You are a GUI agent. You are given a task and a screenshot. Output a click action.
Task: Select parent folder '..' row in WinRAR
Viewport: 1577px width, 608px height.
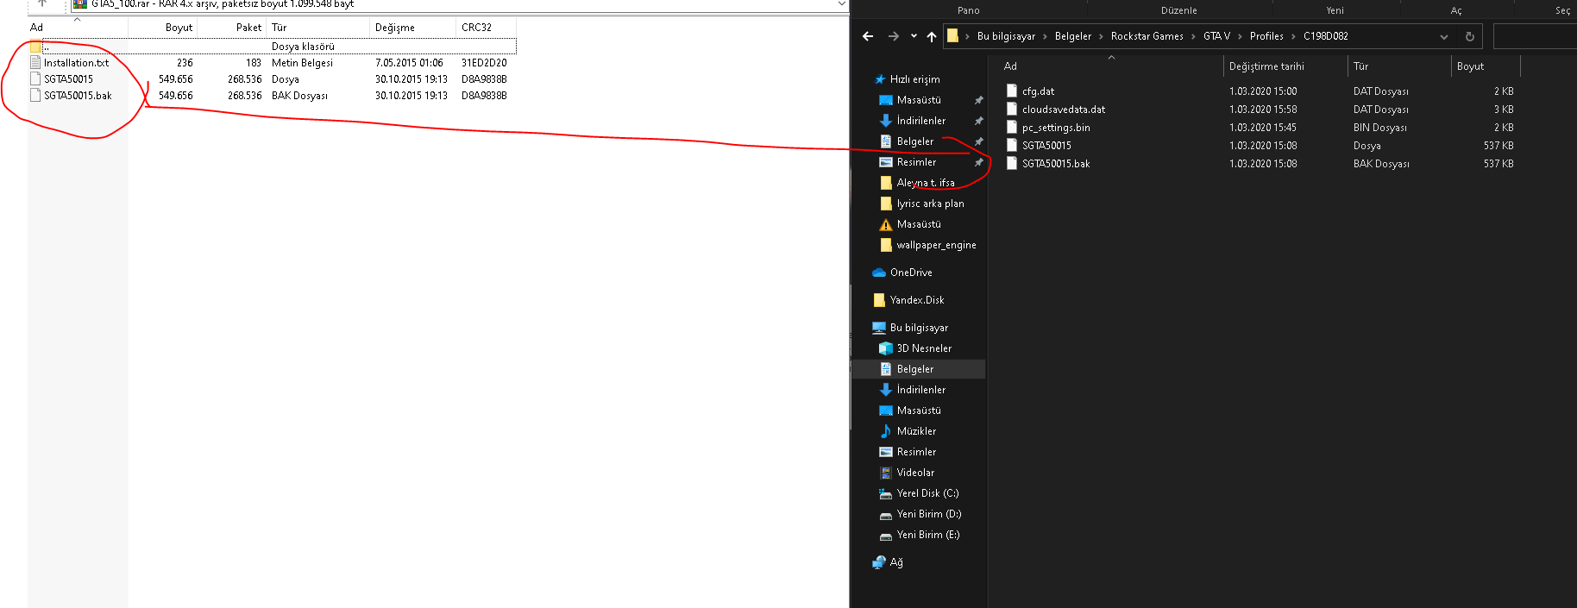[x=272, y=47]
